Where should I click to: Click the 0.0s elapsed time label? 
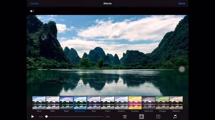click(41, 117)
